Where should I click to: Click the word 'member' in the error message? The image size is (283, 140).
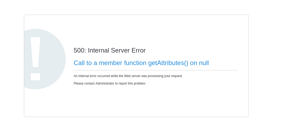click(110, 63)
